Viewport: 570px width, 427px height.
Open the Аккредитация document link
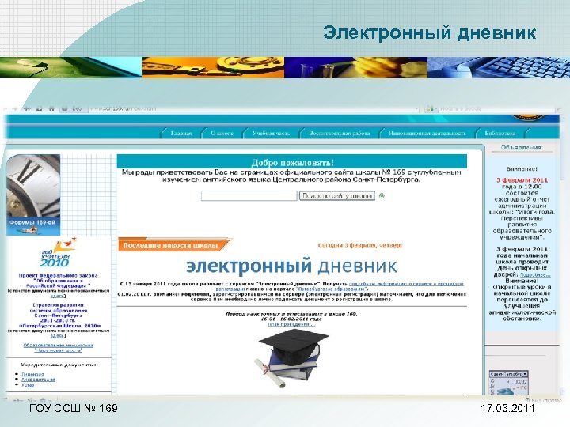pyautogui.click(x=38, y=380)
